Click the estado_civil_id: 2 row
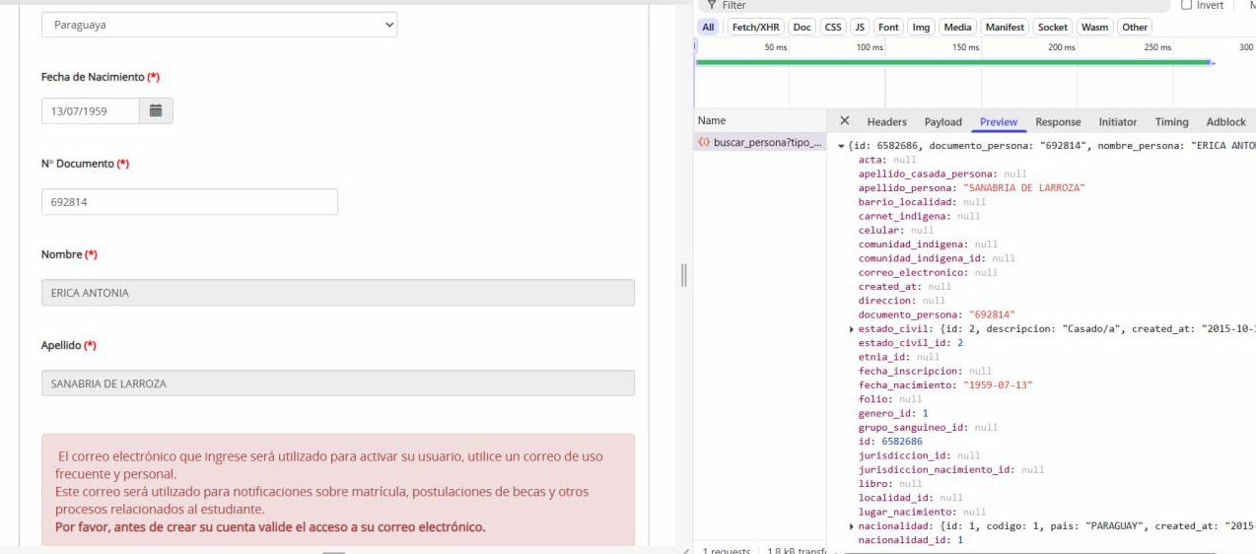This screenshot has width=1256, height=554. [x=910, y=343]
